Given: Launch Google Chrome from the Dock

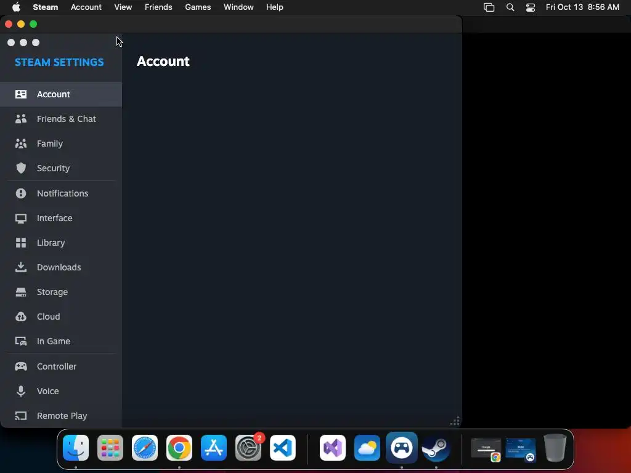Looking at the screenshot, I should tap(179, 448).
